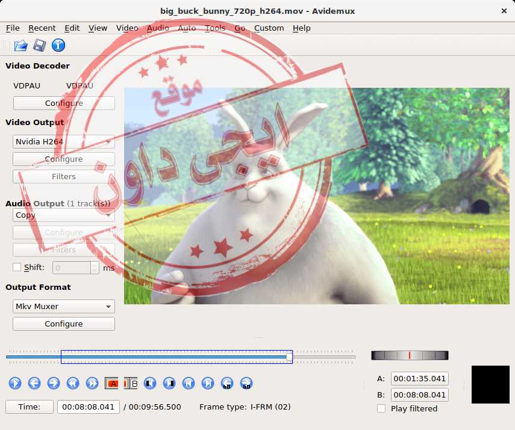
Task: Open the File menu
Action: pos(13,28)
